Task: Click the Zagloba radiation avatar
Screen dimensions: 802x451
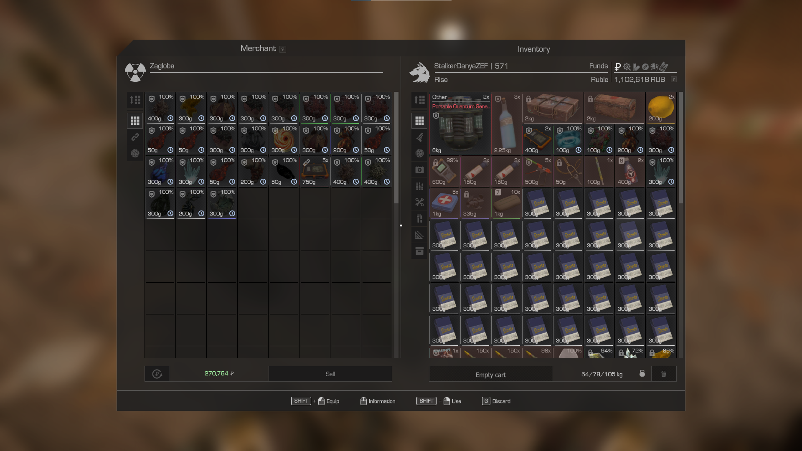Action: click(135, 72)
